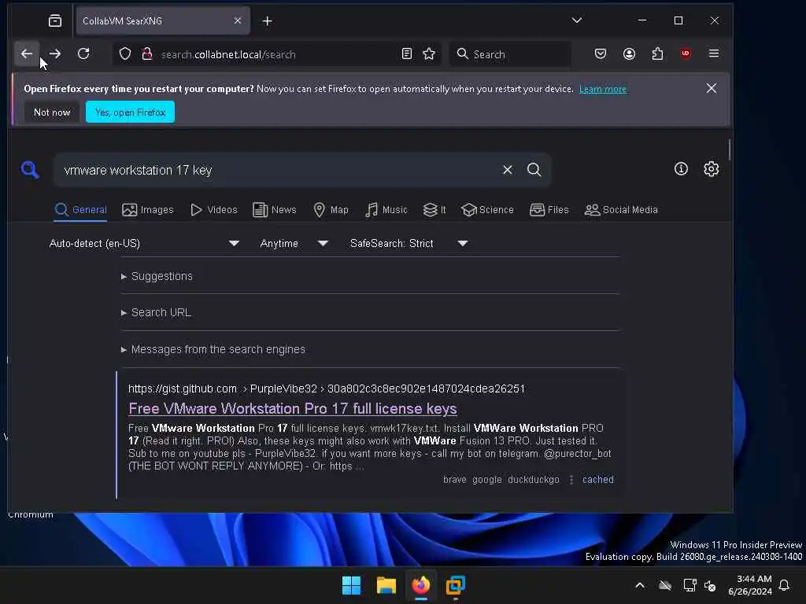
Task: Click the gist.github.com result URL
Action: click(327, 389)
